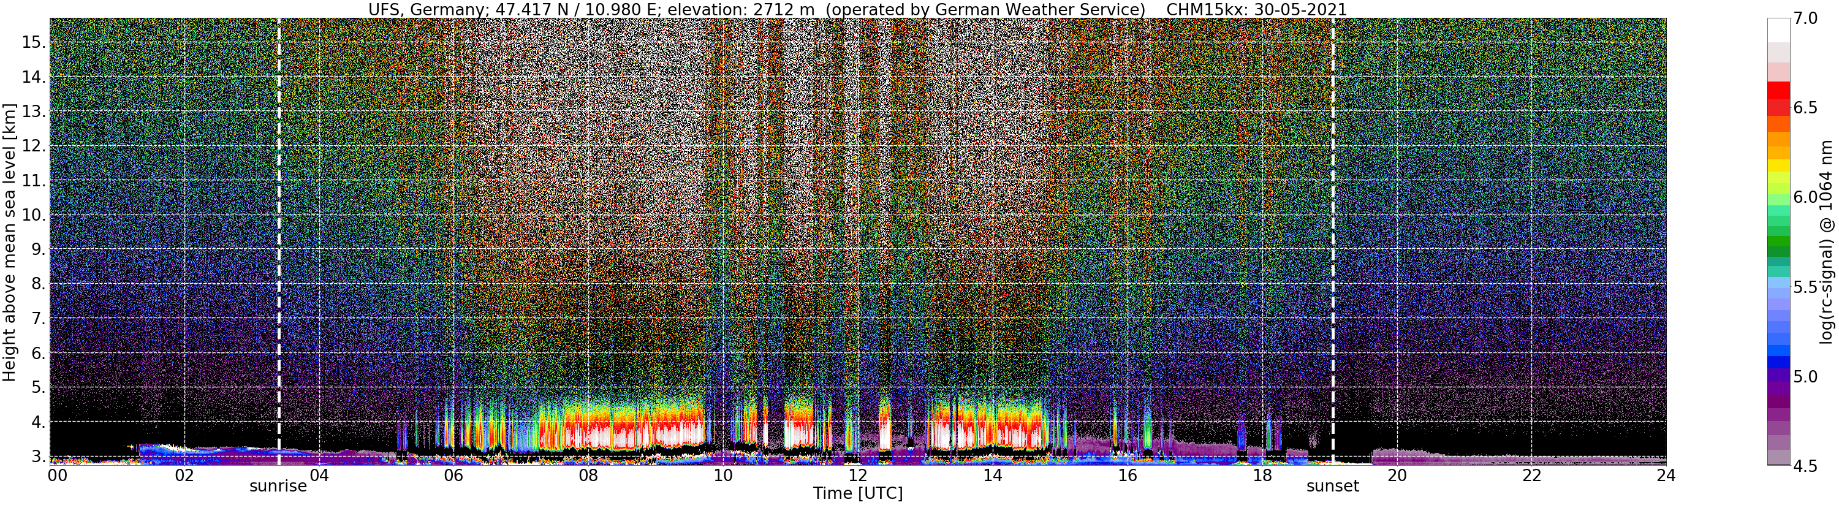
Task: Click the 20 tick label on the time axis
Action: tap(1397, 475)
